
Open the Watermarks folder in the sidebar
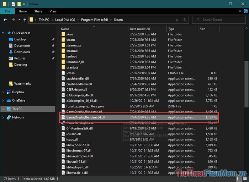[x=22, y=83]
